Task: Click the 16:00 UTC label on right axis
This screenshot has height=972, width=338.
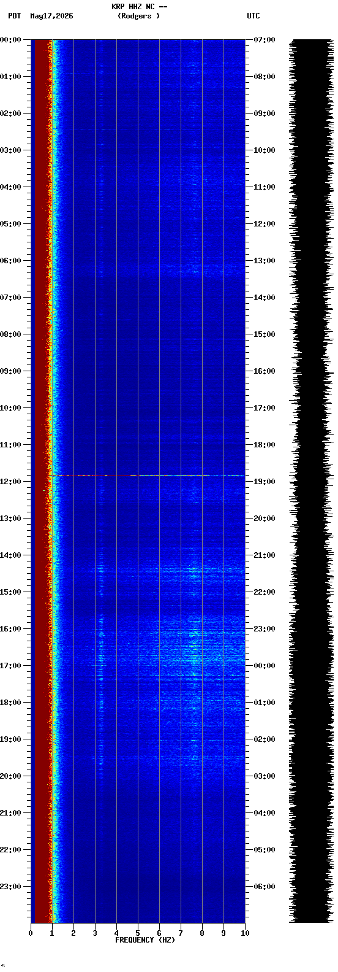Action: coord(265,371)
